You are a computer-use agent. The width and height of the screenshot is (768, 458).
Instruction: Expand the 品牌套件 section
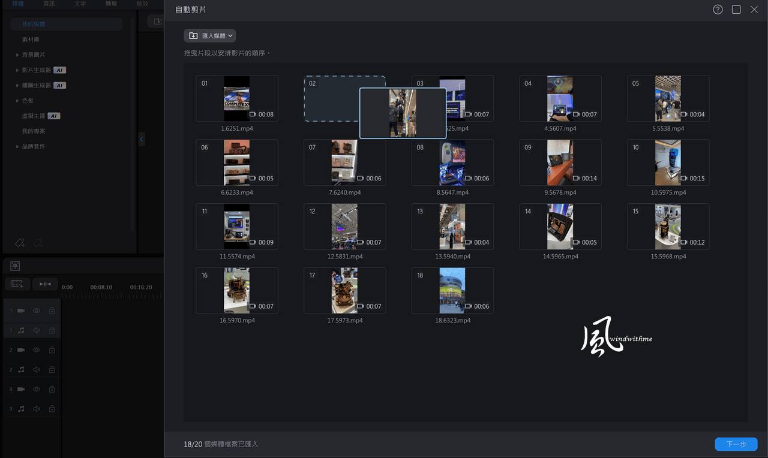[17, 146]
